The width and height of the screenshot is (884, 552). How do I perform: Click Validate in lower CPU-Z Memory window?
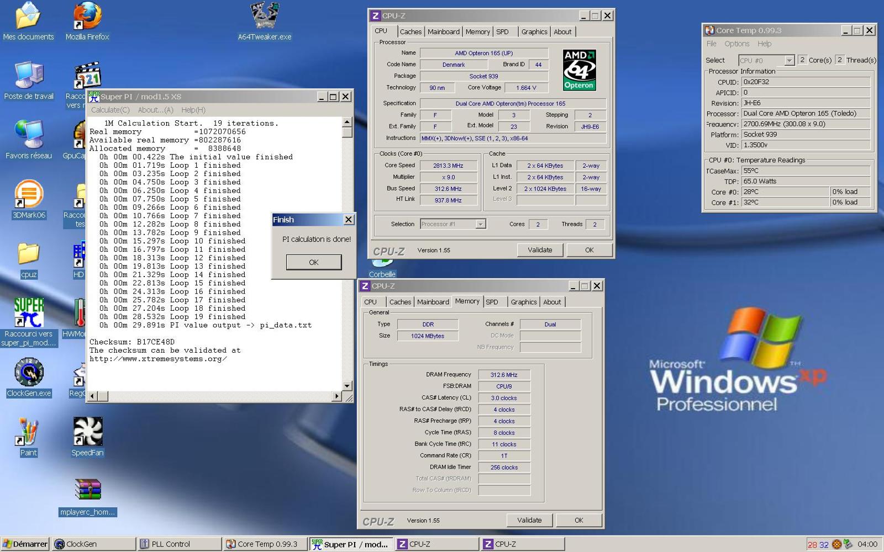[x=529, y=520]
